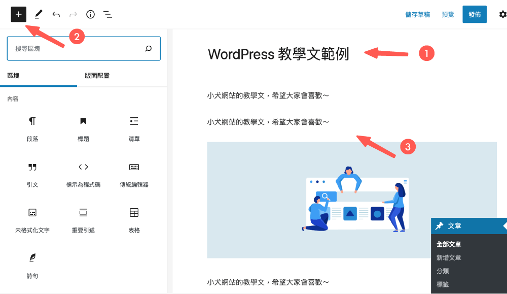507x294 pixels.
Task: Click the 預覽 preview link
Action: coord(448,15)
